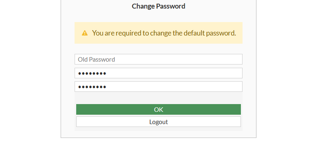Viewport: 313px width, 160px height.
Task: Place cursor in the Old Password placeholder text
Action: (x=96, y=60)
